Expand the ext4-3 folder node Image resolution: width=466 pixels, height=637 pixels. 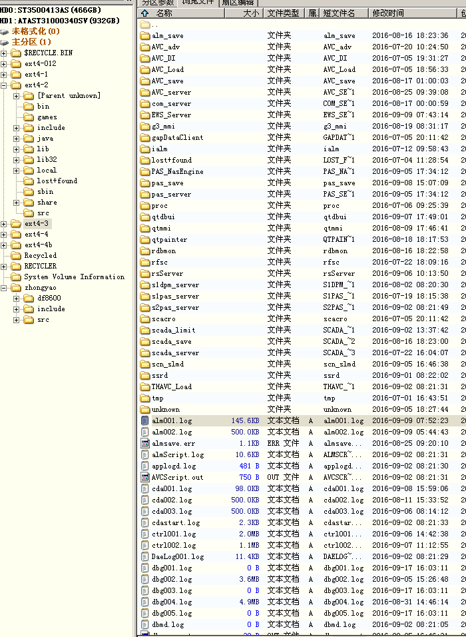(x=4, y=224)
